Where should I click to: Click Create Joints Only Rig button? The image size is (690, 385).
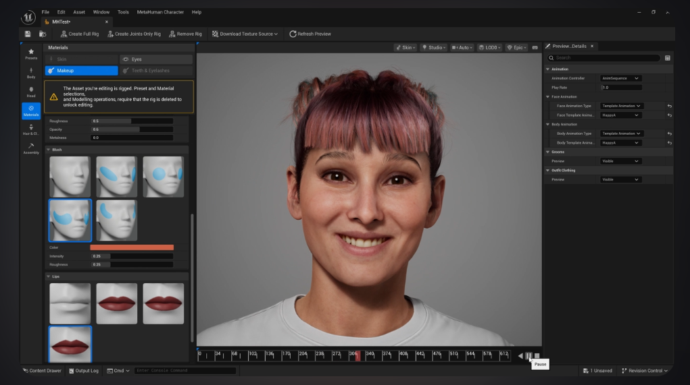134,34
